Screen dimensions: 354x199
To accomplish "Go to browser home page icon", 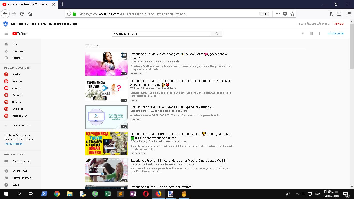I will 30,14.
